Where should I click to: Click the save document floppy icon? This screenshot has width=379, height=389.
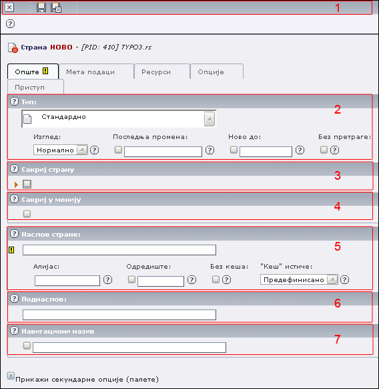[41, 8]
